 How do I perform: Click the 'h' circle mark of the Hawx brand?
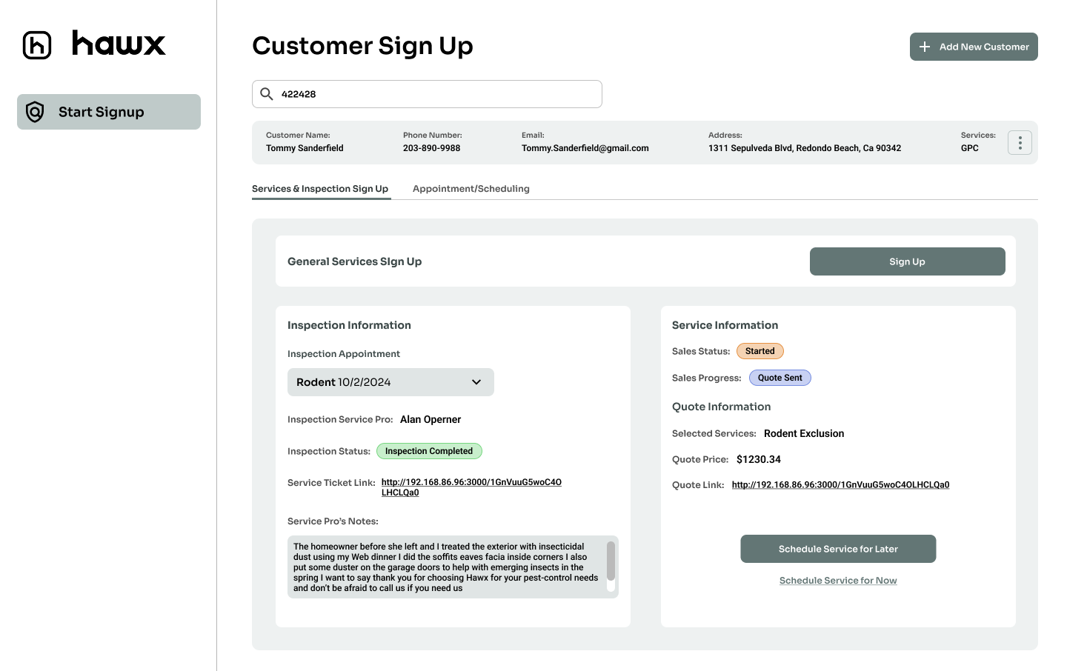tap(37, 44)
